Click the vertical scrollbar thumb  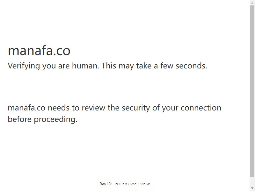pos(252,91)
